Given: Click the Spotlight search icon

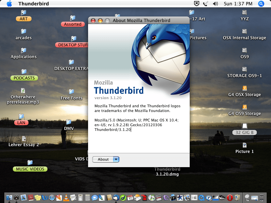Looking at the screenshot, I should click(261, 4).
